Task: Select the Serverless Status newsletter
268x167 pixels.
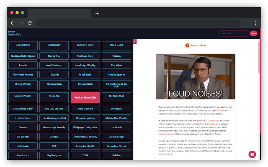Action: point(116,146)
